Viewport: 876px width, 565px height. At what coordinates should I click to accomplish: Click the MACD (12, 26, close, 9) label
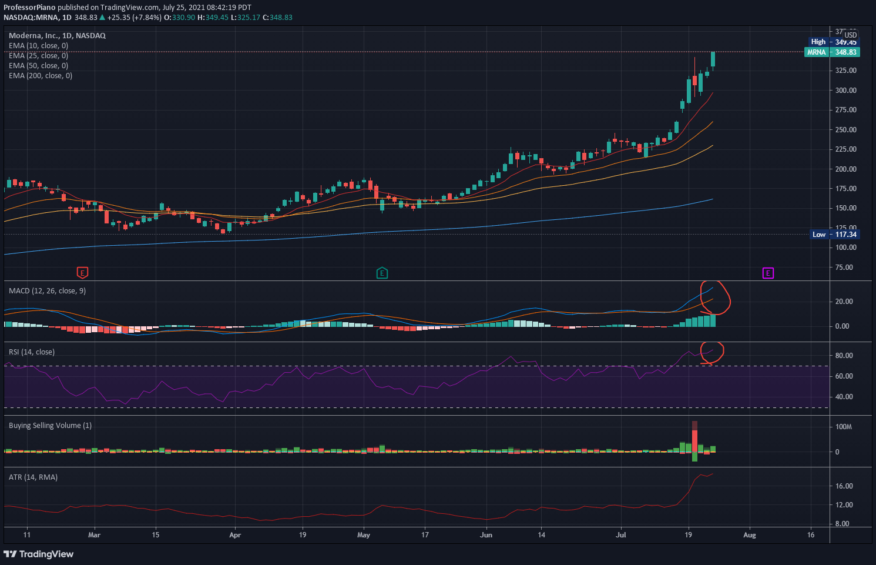point(47,290)
